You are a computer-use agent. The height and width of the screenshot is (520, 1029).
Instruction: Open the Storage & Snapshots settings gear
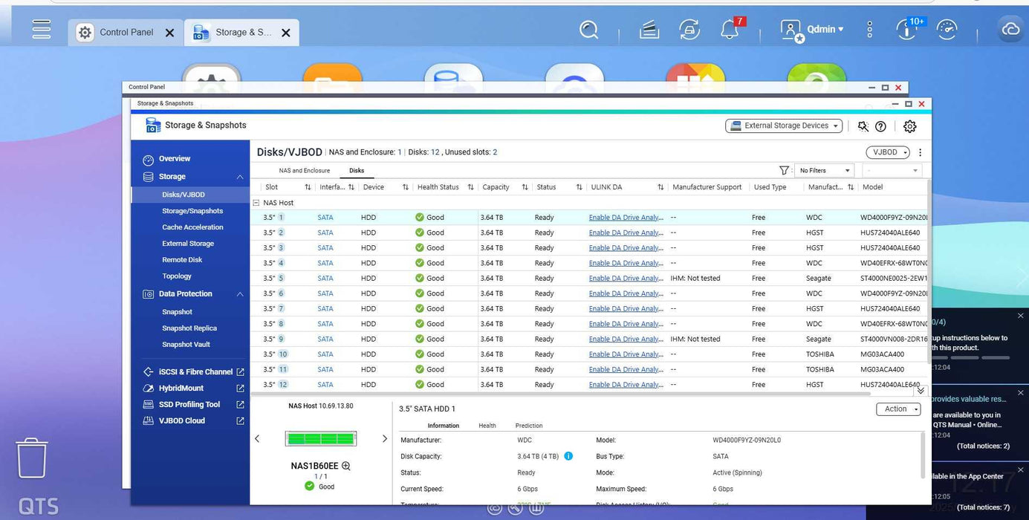[910, 126]
